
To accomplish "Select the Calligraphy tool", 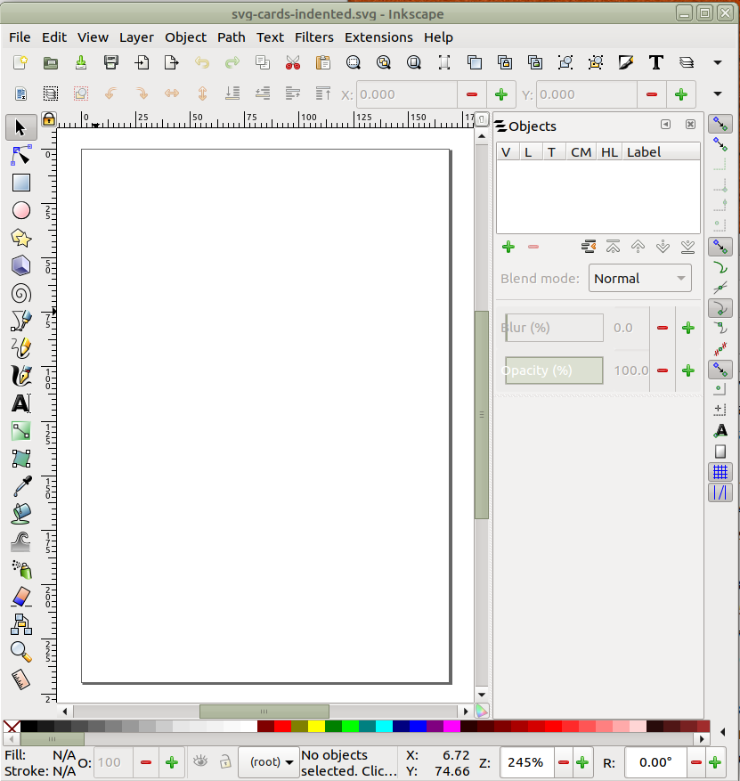I will point(20,376).
